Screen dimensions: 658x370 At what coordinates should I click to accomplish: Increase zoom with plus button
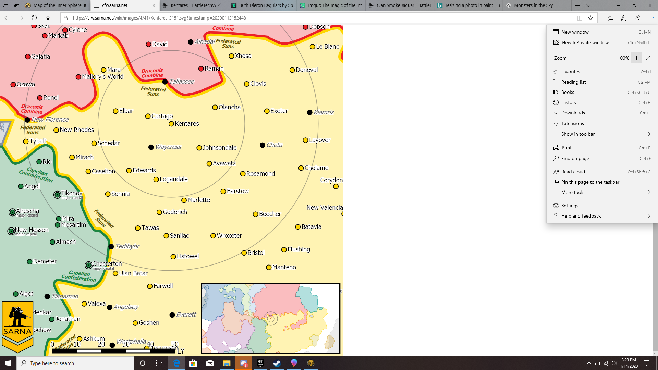pos(636,58)
